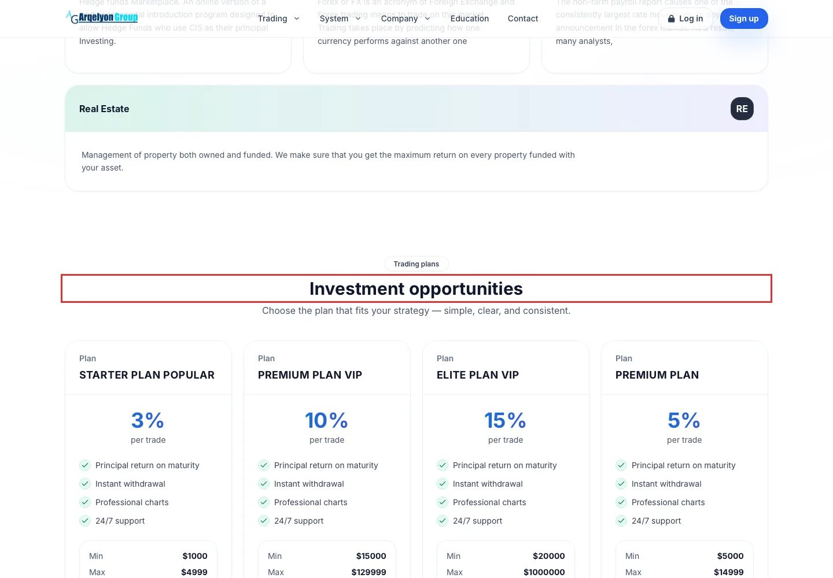Viewport: 833px width, 578px height.
Task: Click the blue Sign up button
Action: tap(744, 18)
